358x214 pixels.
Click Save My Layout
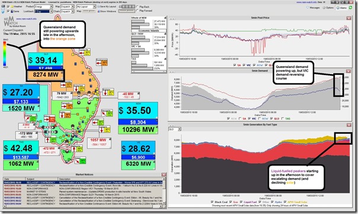107,7
